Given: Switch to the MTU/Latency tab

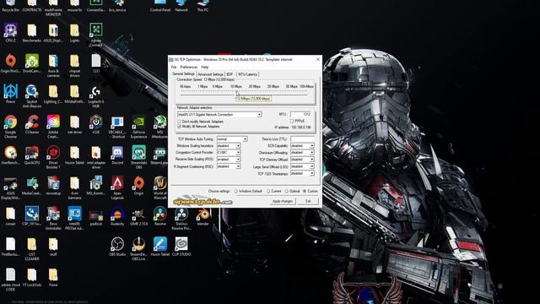Looking at the screenshot, I should pyautogui.click(x=247, y=74).
